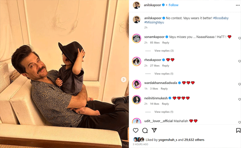Open the comment bubble icon
The height and width of the screenshot is (148, 241).
(x=145, y=130)
